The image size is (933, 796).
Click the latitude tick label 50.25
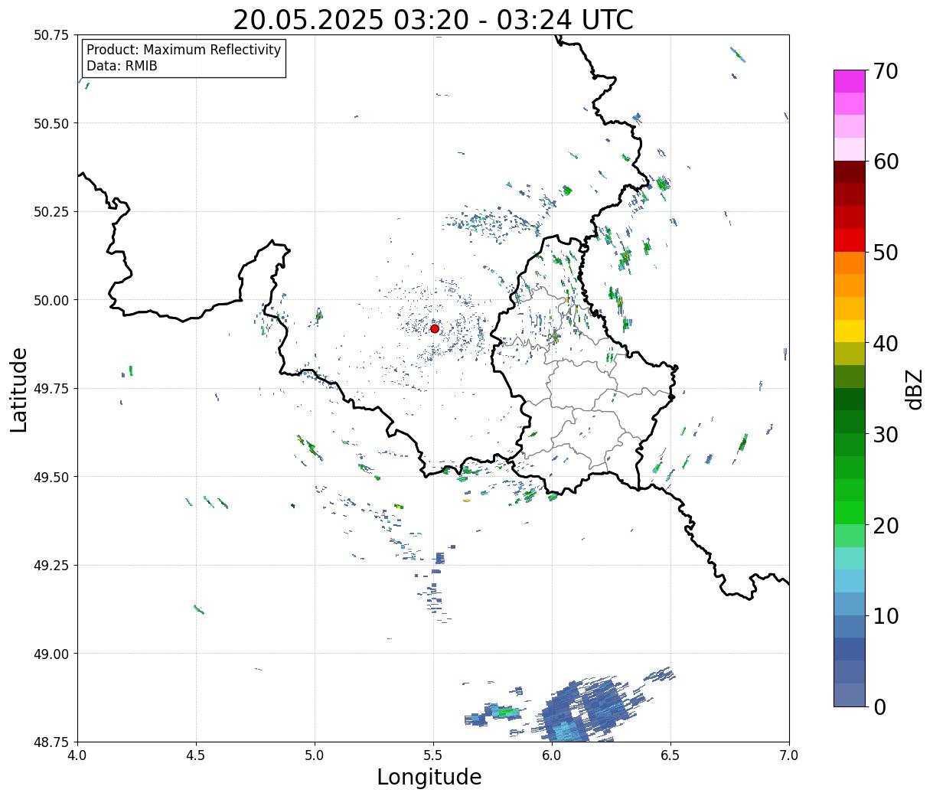[51, 212]
